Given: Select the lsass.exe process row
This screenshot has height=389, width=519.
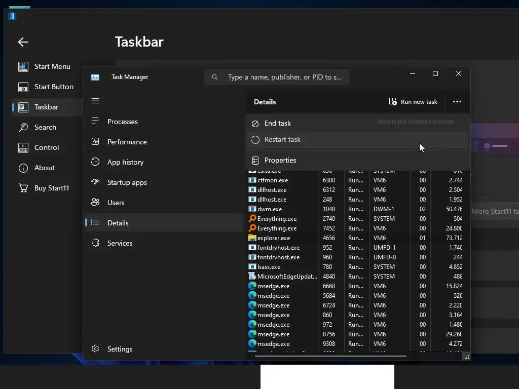Looking at the screenshot, I should pyautogui.click(x=355, y=266).
